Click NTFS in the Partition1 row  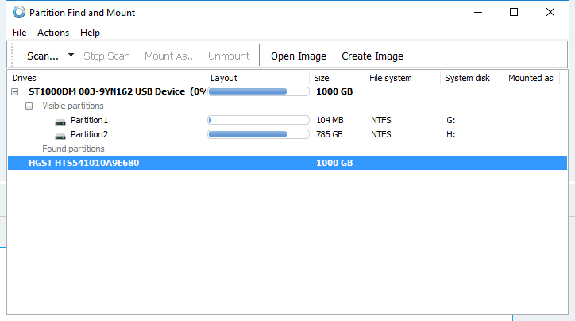tap(380, 120)
